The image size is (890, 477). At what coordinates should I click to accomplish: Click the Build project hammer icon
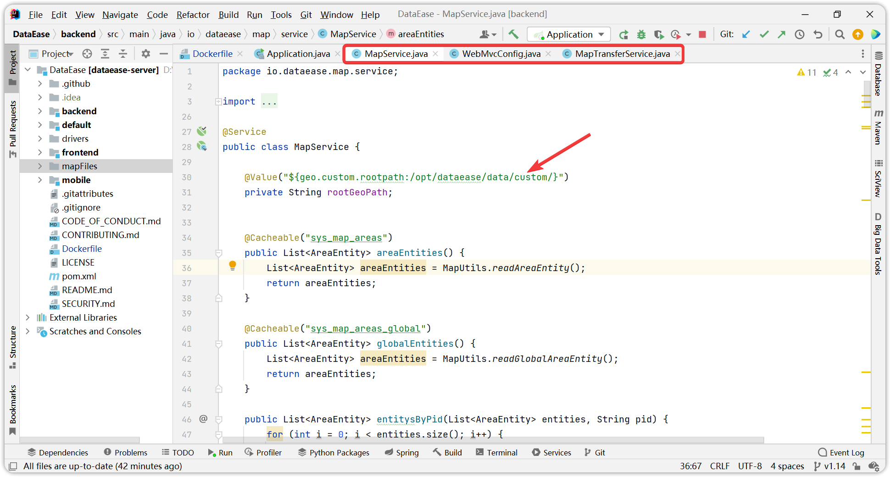pyautogui.click(x=513, y=34)
